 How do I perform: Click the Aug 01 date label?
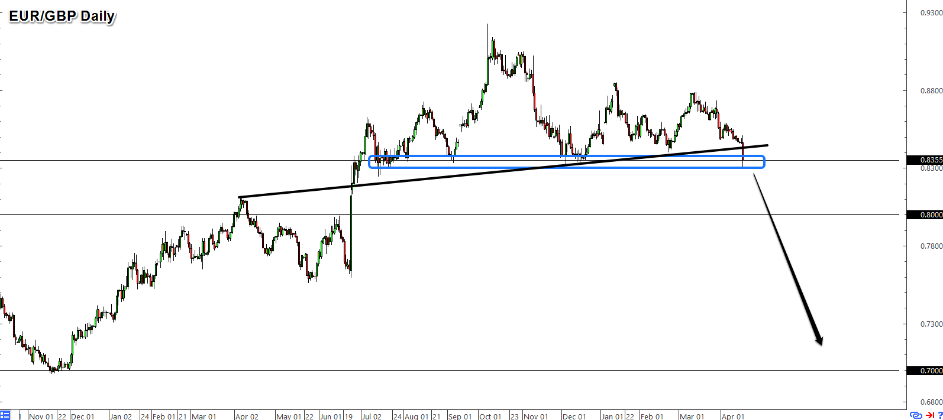[x=417, y=416]
